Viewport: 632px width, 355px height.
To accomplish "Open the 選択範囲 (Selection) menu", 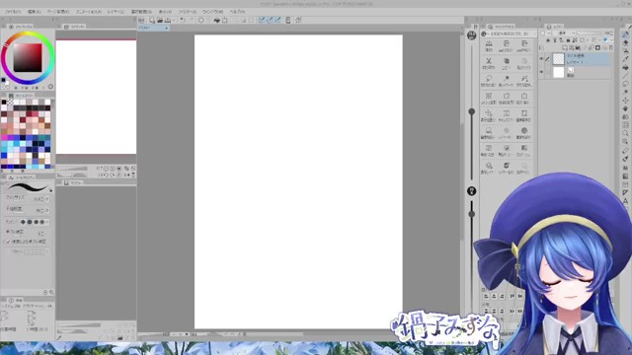I will click(141, 12).
